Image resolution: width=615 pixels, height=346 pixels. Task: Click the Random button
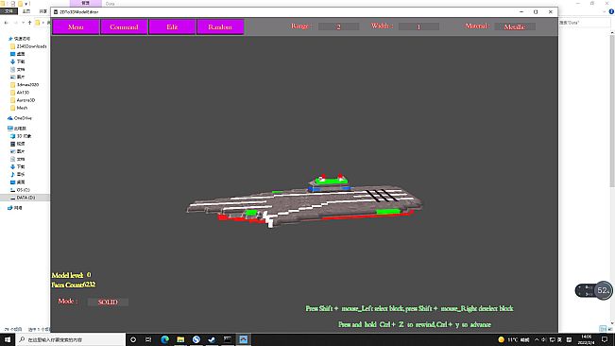(x=220, y=27)
